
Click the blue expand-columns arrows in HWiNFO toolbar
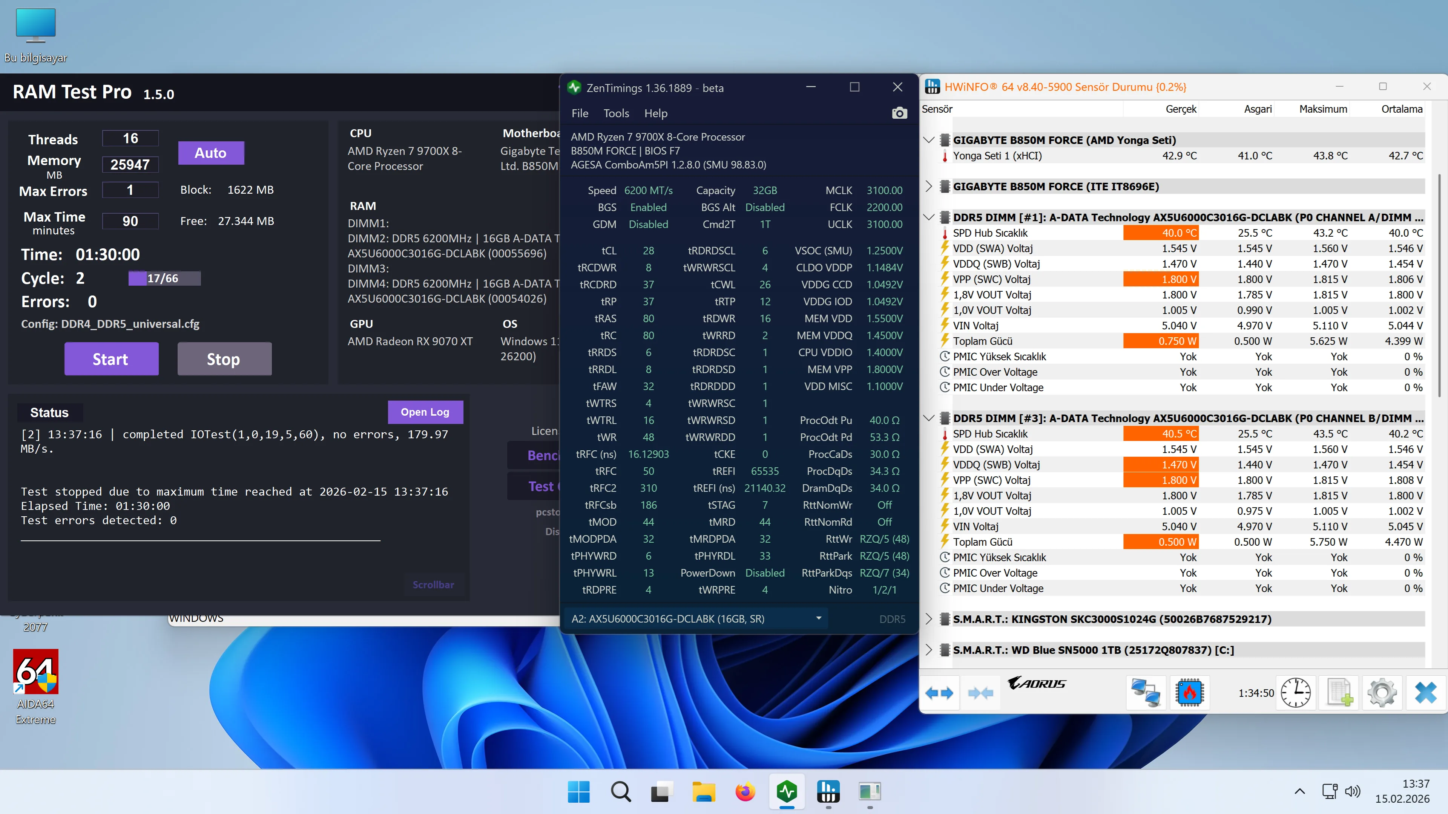click(939, 693)
